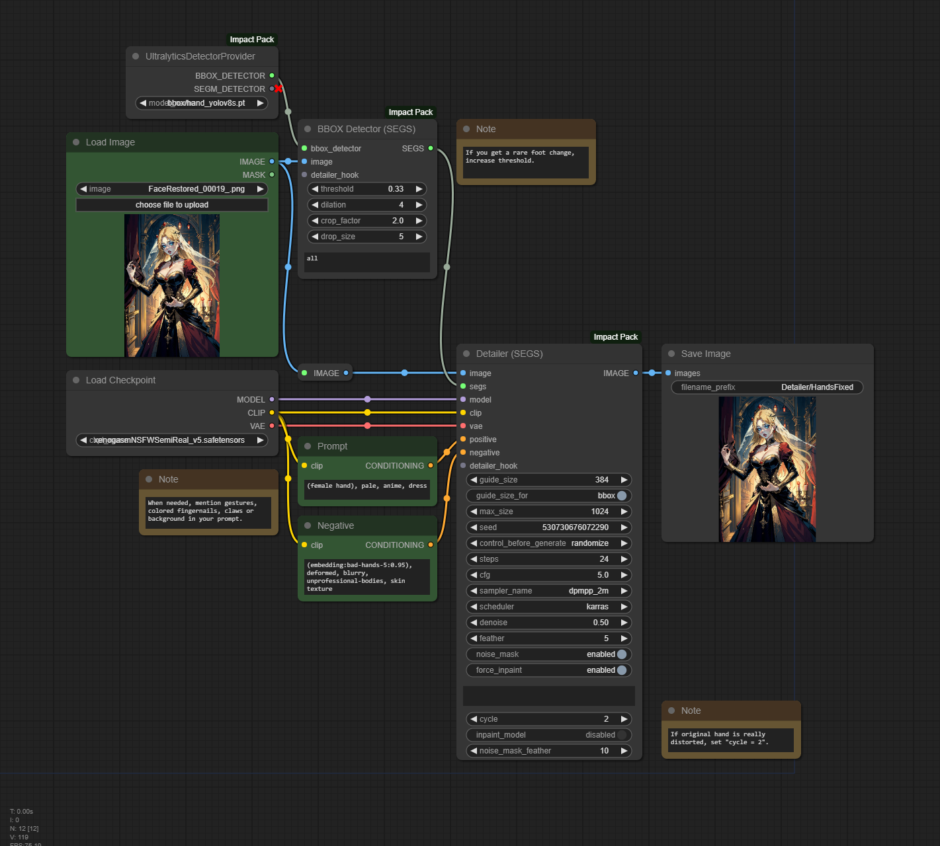This screenshot has width=940, height=846.
Task: Collapse the Load Checkpoint node dot
Action: (x=76, y=380)
